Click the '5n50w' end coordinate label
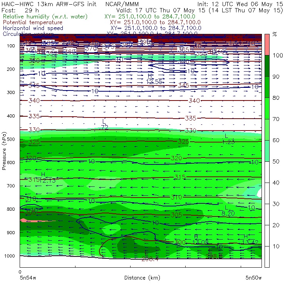The height and width of the screenshot is (285, 285). 253,278
